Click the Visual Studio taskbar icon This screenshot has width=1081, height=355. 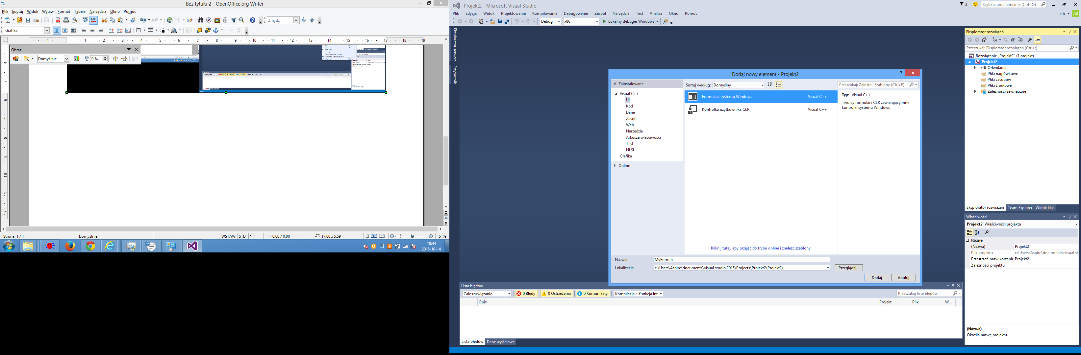tap(192, 246)
